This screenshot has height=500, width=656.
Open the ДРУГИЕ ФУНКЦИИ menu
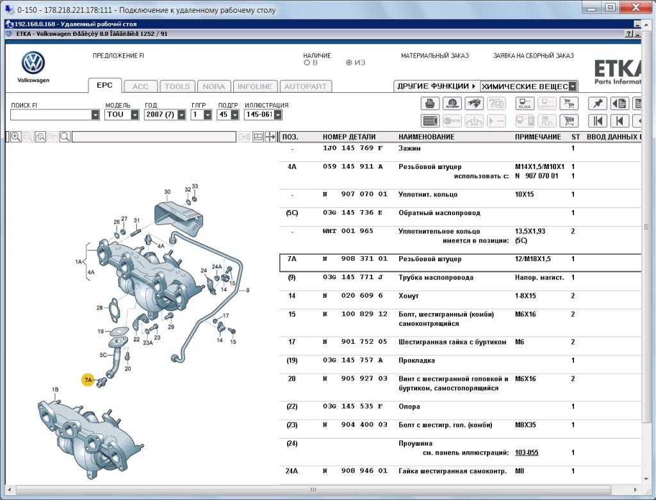(x=436, y=86)
